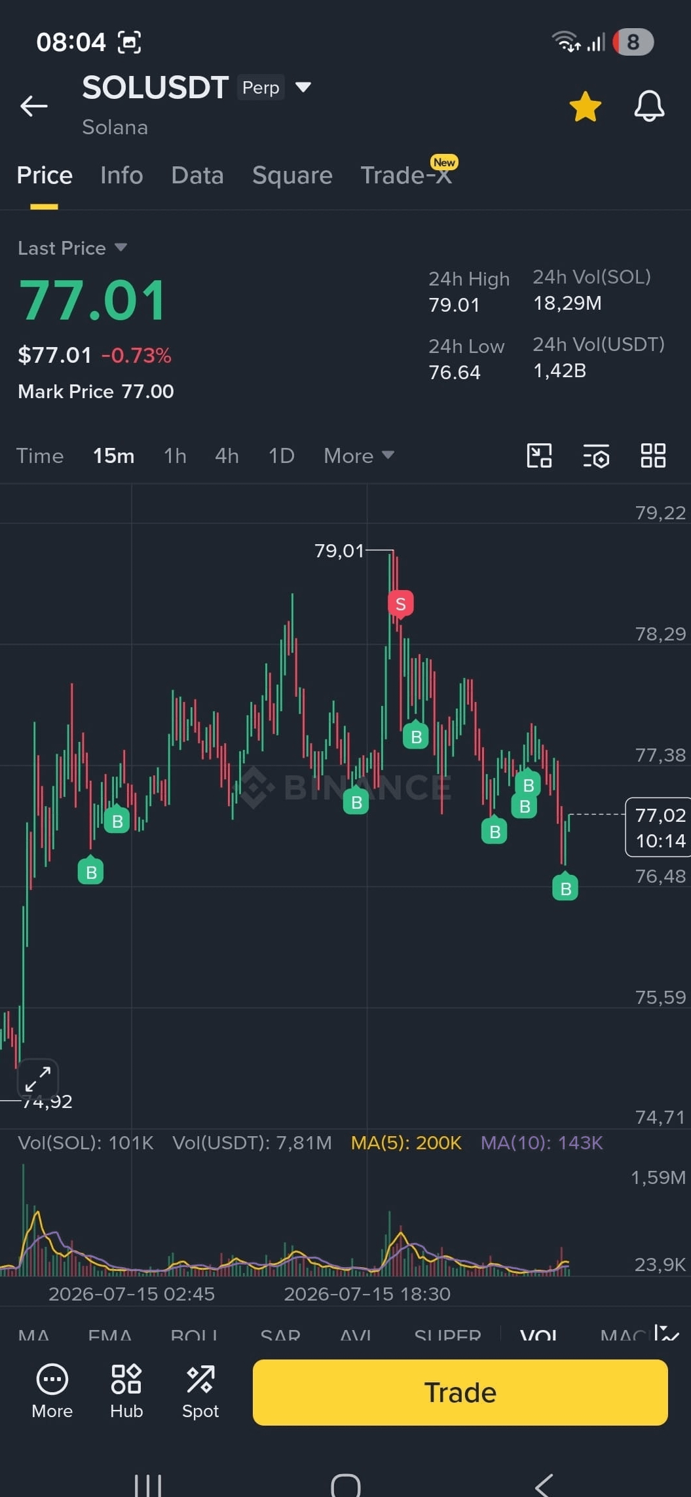Click the Vol(SOL): 101K label
Viewport: 691px width, 1497px height.
86,1143
